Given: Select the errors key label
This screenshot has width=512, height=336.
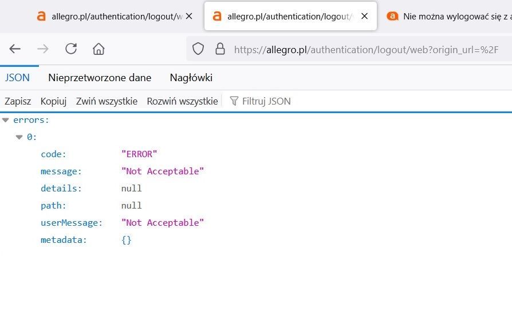Looking at the screenshot, I should (x=31, y=120).
